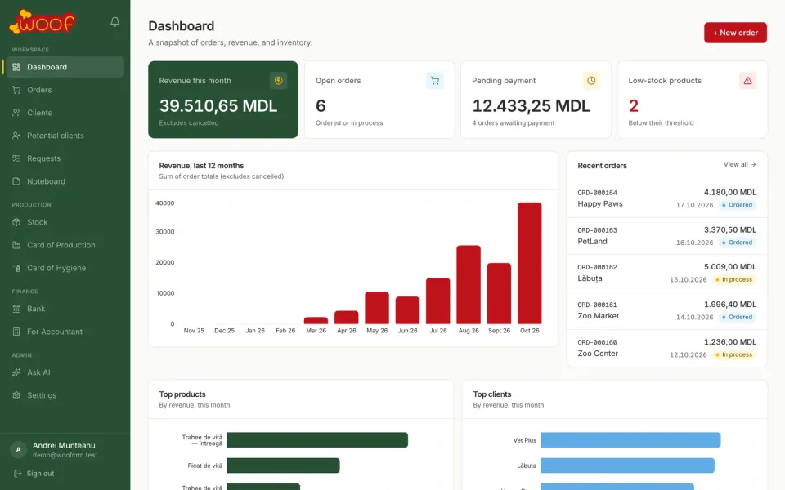
Task: Click the Sept 26 revenue bar
Action: pos(499,293)
